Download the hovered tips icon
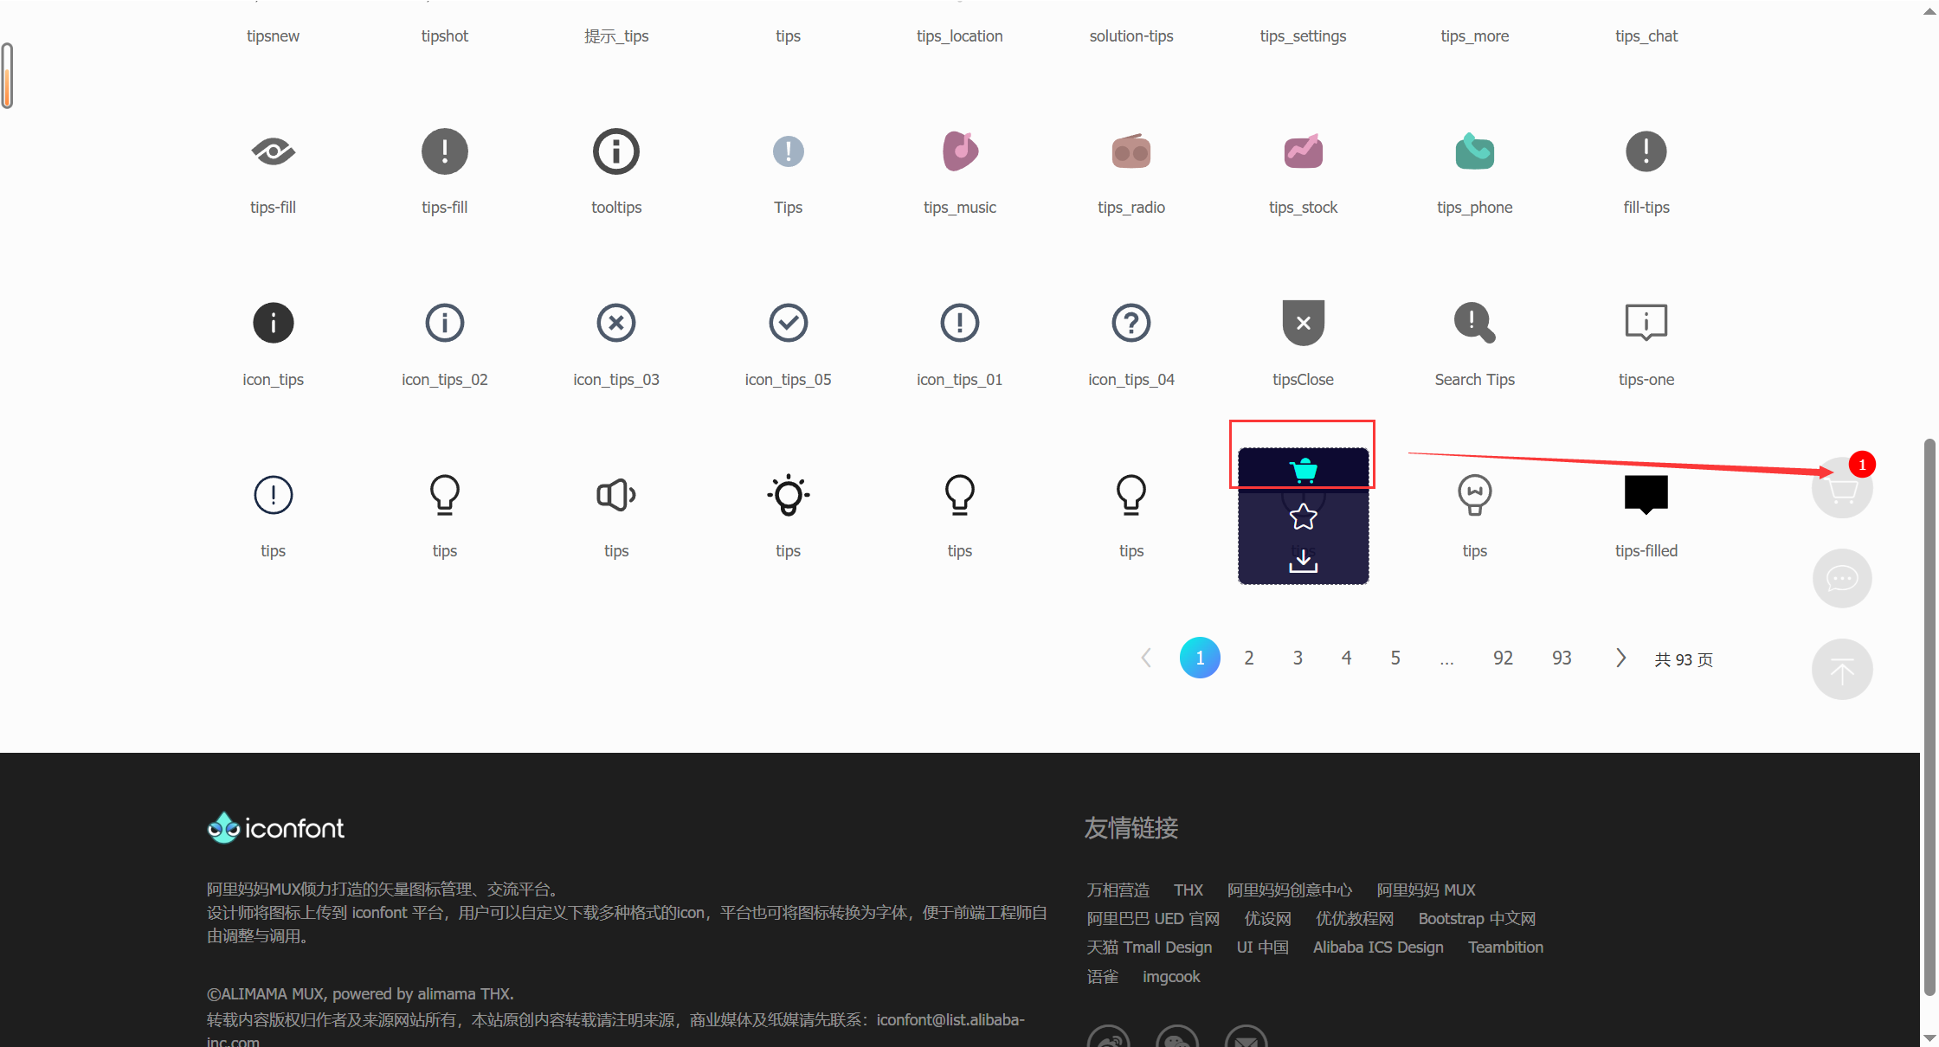Image resolution: width=1939 pixels, height=1047 pixels. point(1303,562)
